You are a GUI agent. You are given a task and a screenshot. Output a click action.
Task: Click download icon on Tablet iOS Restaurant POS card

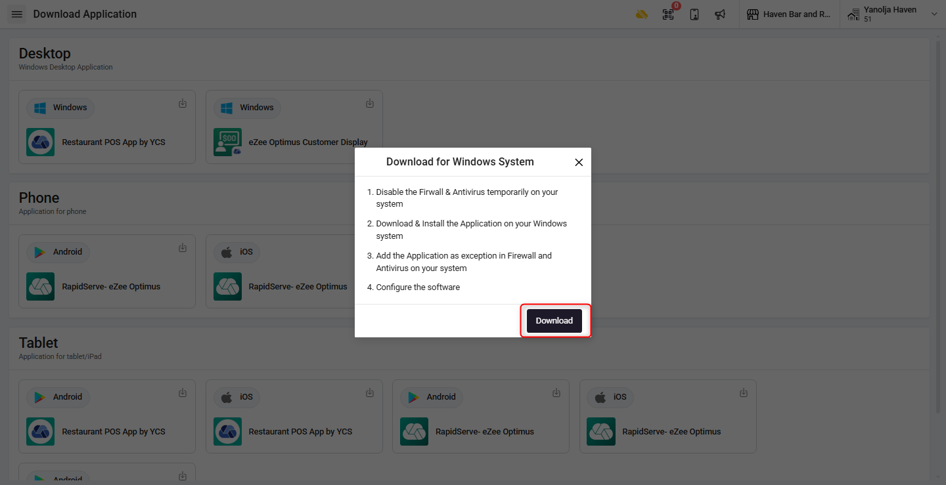(370, 393)
